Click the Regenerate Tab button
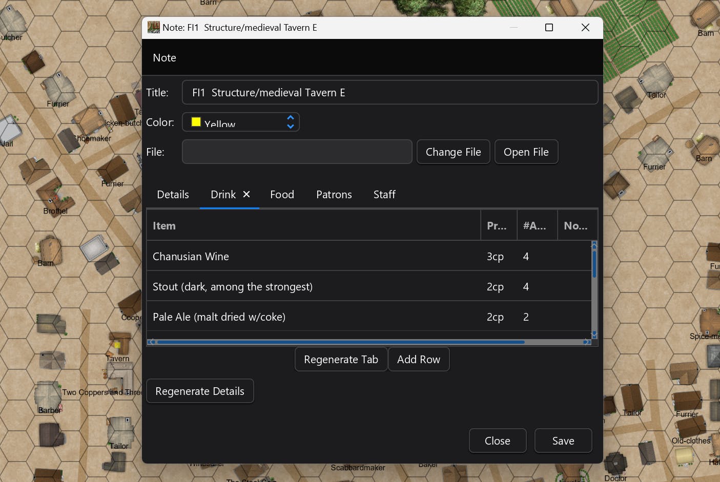The image size is (720, 482). point(341,360)
